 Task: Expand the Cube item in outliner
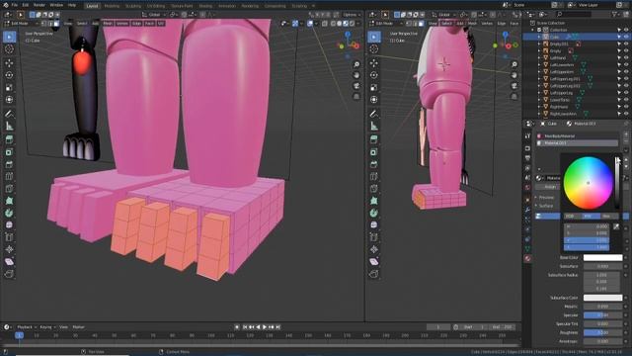539,37
